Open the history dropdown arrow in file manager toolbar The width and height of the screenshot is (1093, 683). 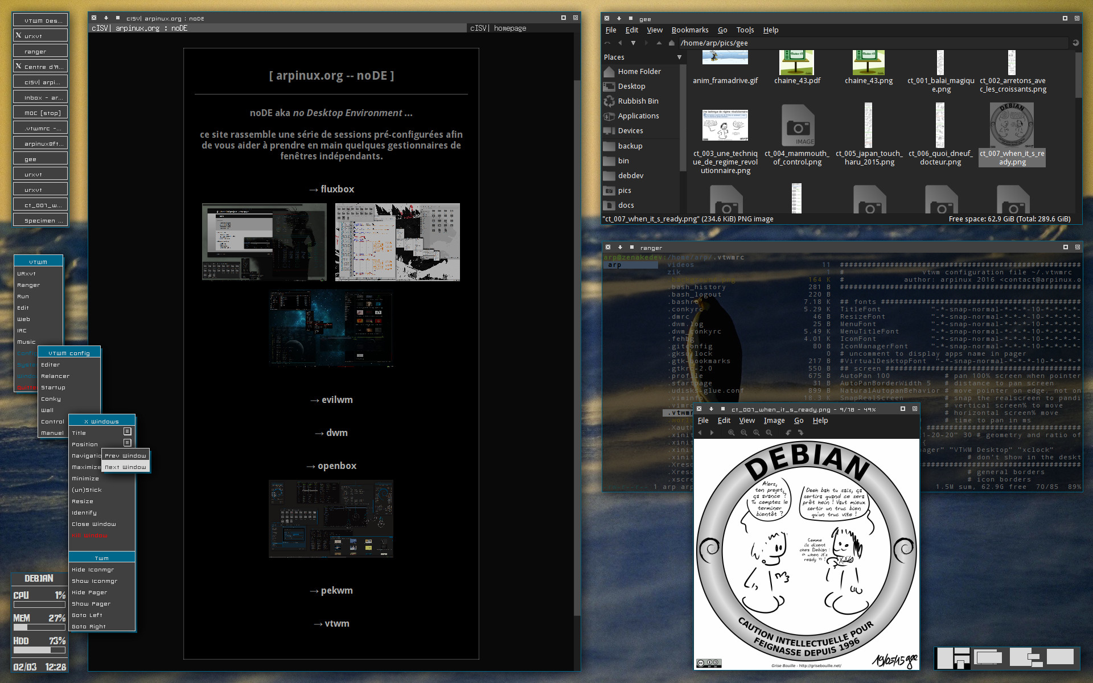(633, 43)
